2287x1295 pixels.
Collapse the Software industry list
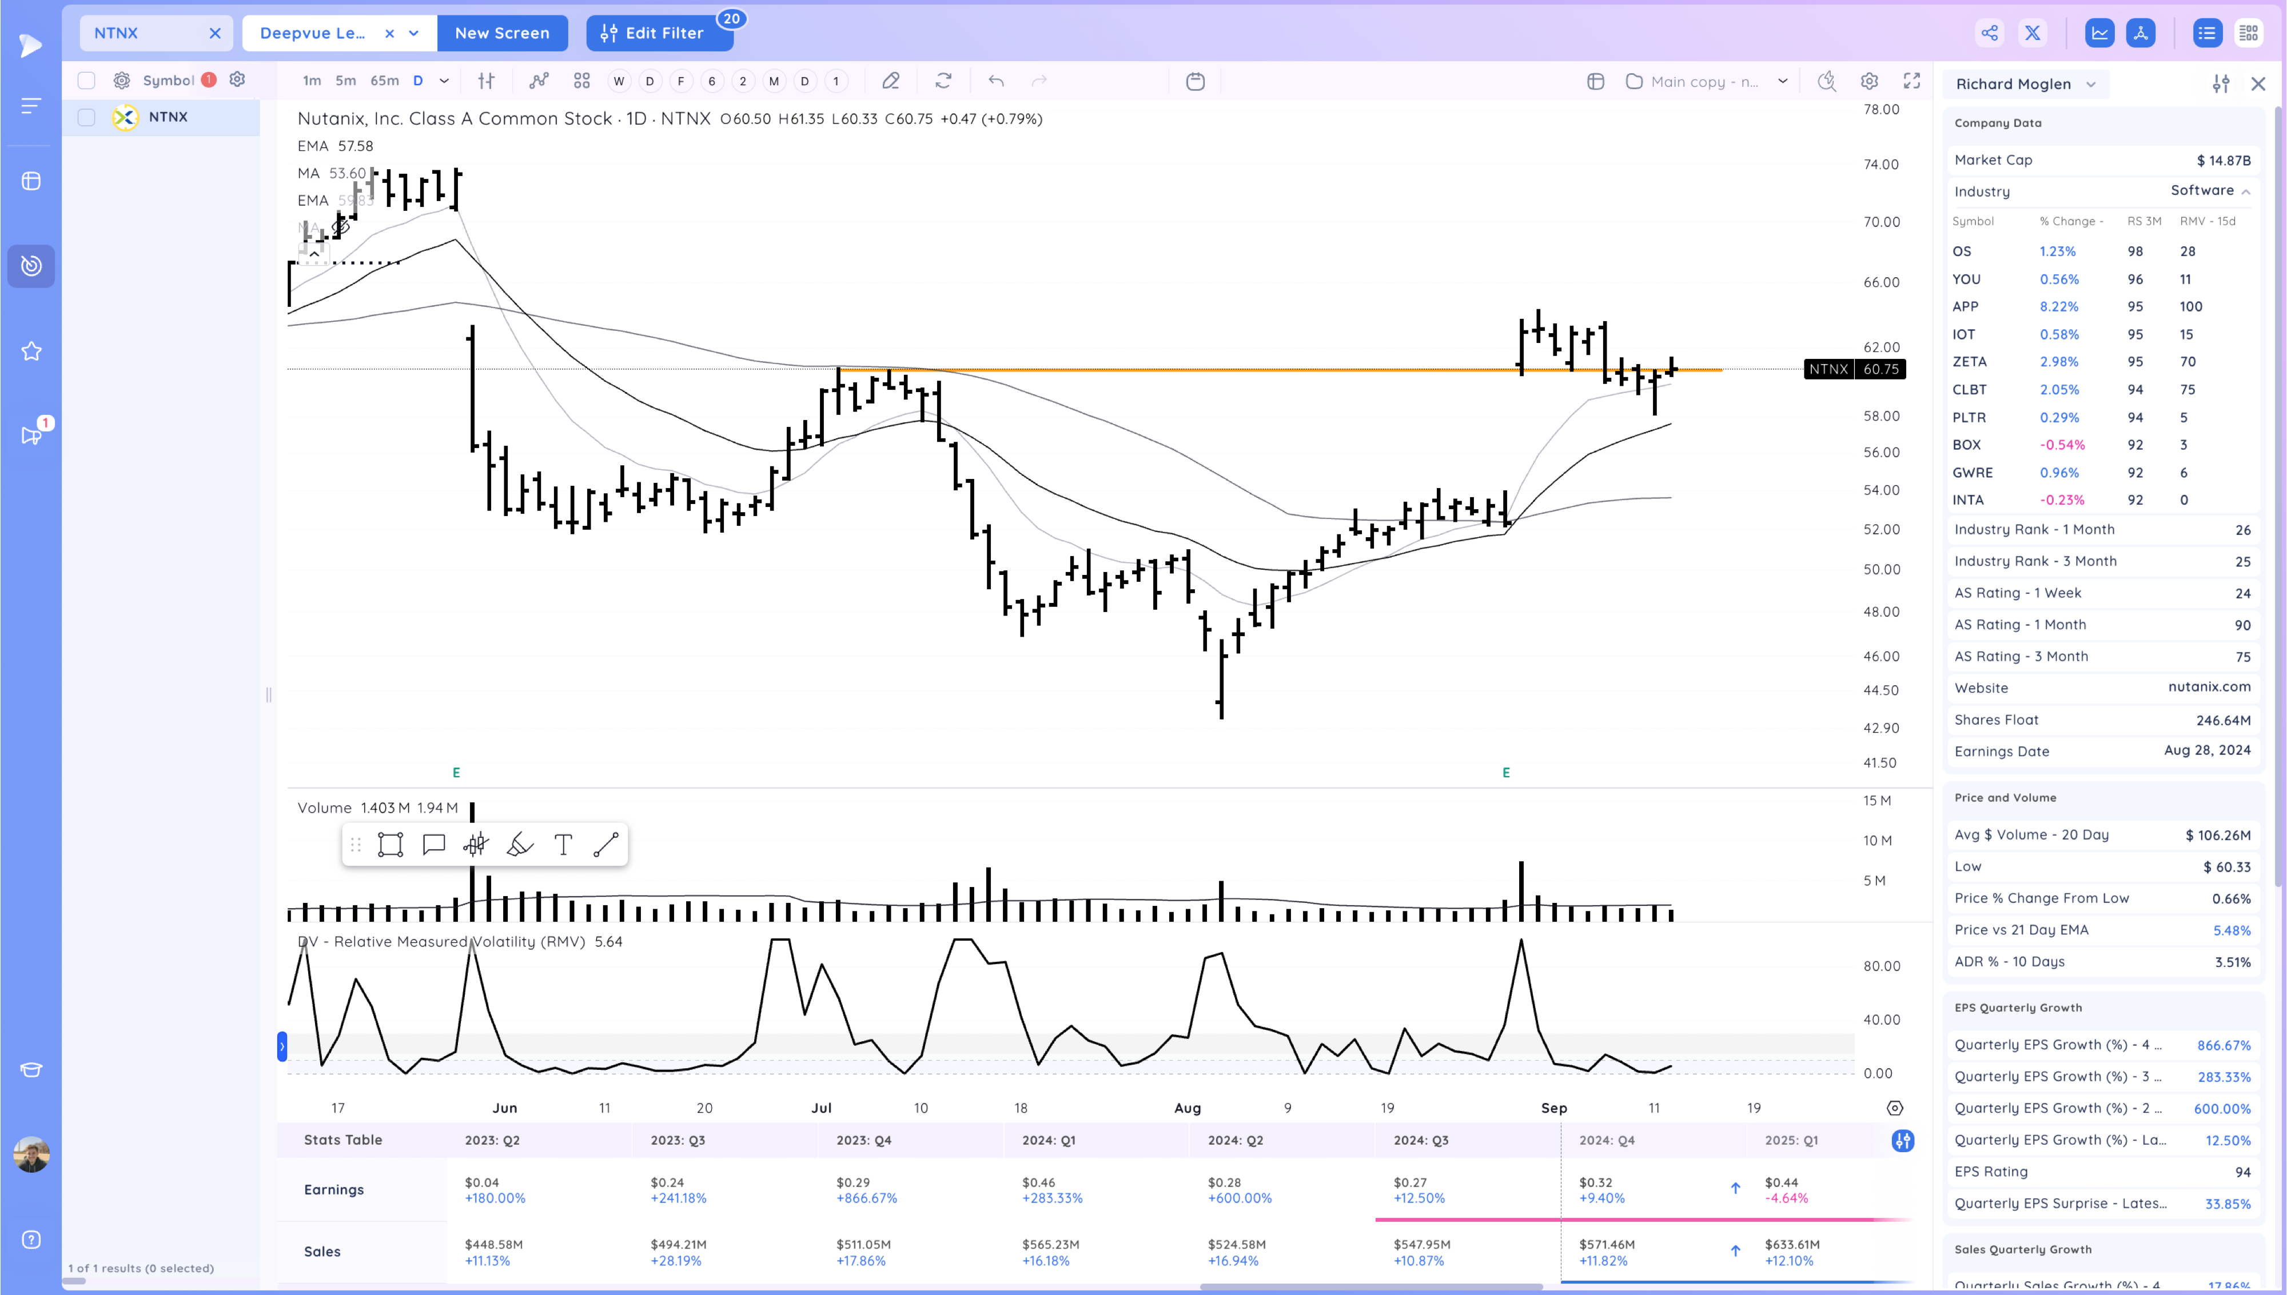pyautogui.click(x=2245, y=191)
